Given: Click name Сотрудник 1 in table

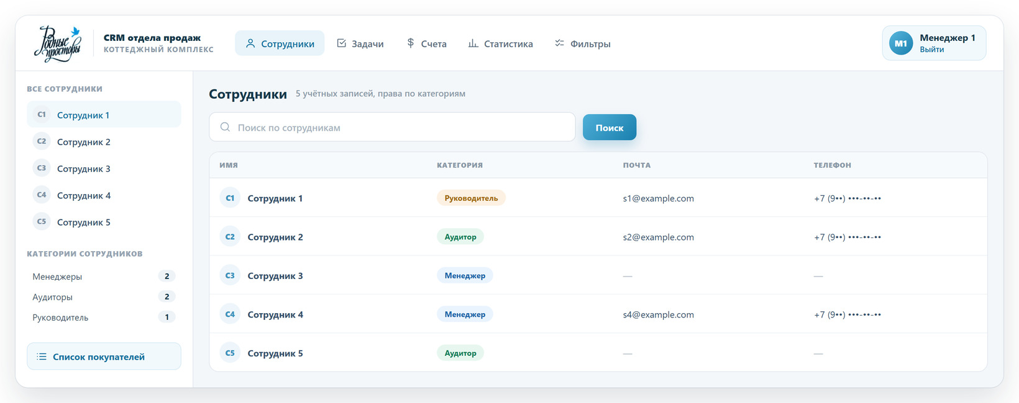Looking at the screenshot, I should 275,198.
